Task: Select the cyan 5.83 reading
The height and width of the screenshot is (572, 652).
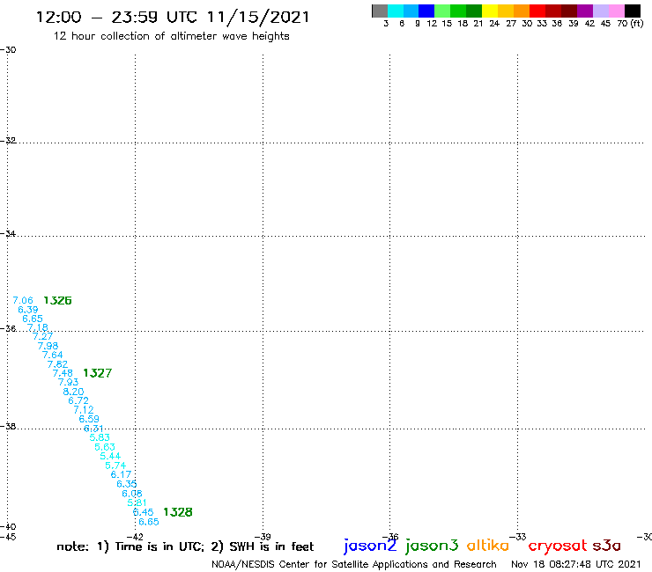Action: pos(100,437)
